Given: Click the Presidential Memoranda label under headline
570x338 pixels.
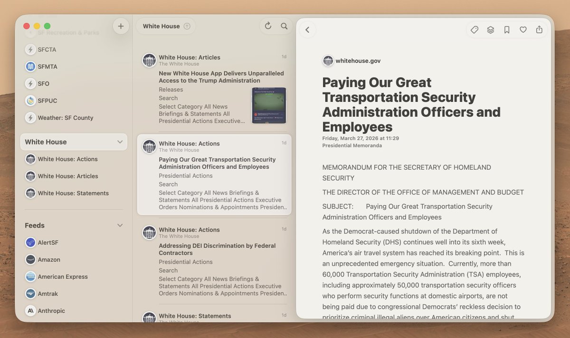Looking at the screenshot, I should [352, 146].
